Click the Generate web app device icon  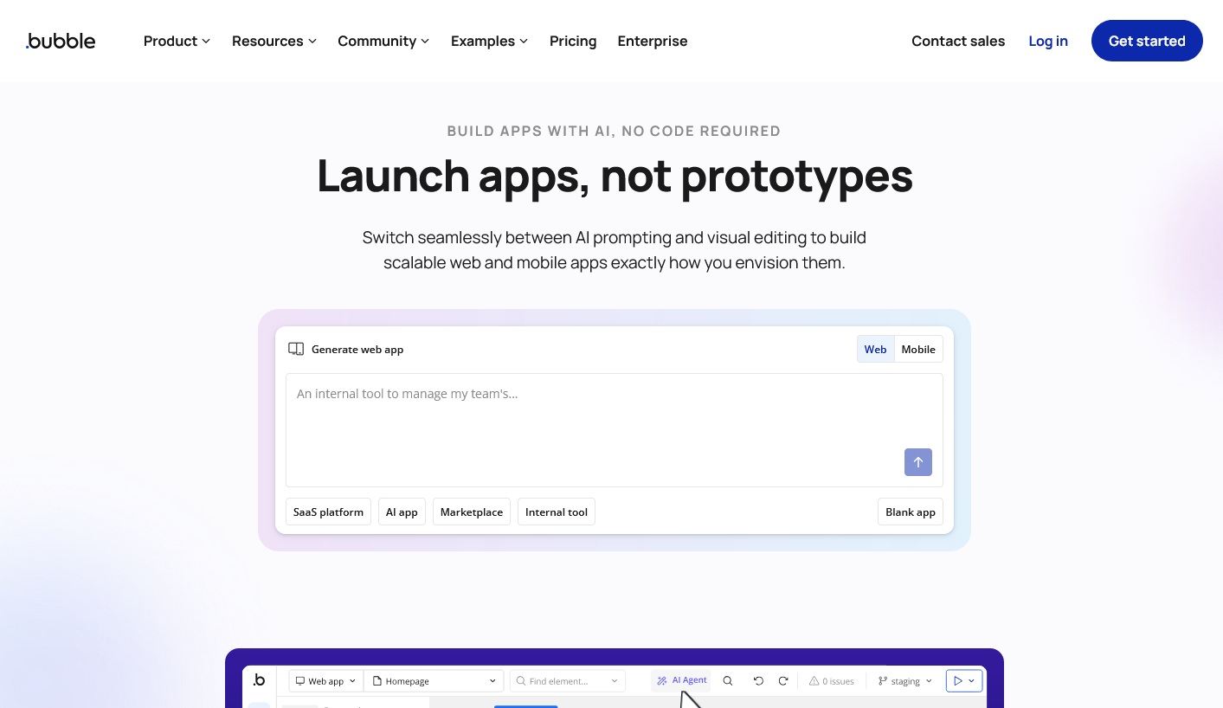(x=296, y=349)
